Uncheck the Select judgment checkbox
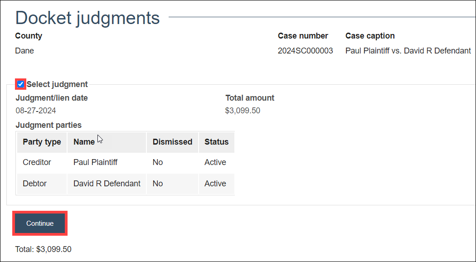476x262 pixels. (x=20, y=84)
